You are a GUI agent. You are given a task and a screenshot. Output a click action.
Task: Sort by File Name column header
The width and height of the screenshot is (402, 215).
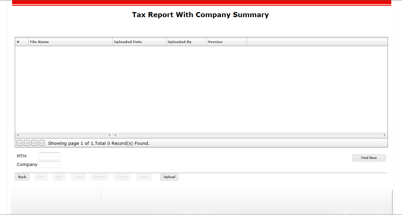70,42
